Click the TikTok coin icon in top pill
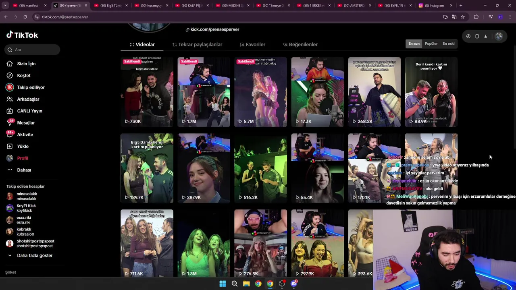516x290 pixels. pyautogui.click(x=468, y=36)
